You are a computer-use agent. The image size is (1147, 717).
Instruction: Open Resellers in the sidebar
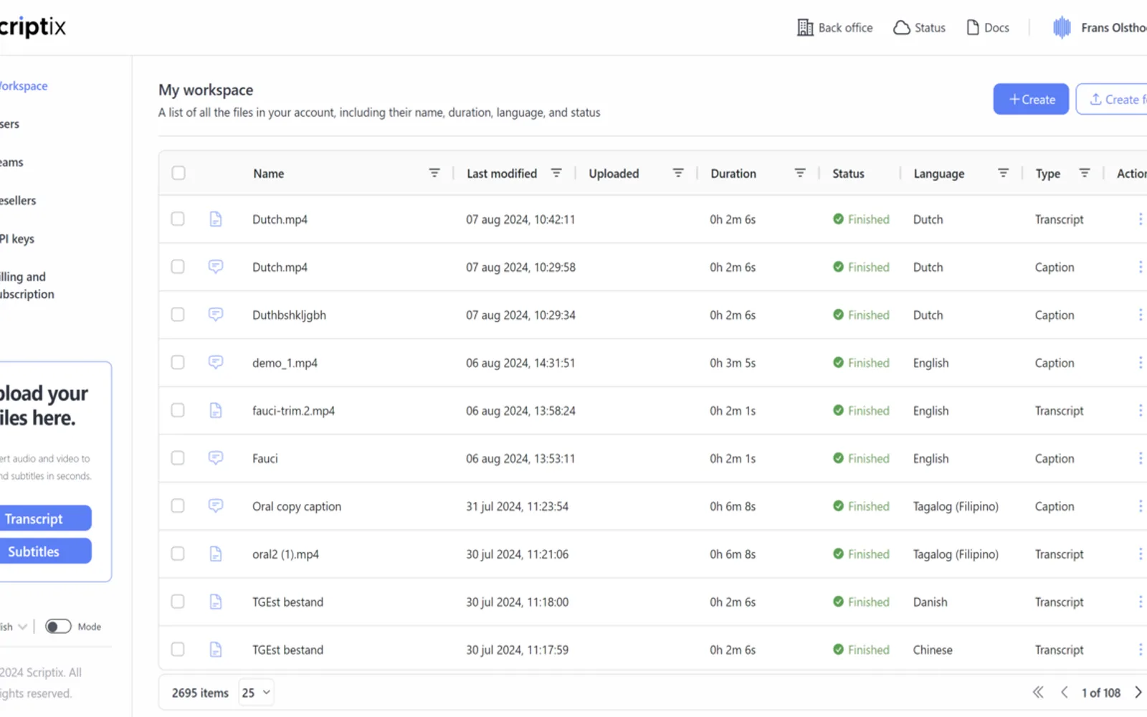(18, 201)
